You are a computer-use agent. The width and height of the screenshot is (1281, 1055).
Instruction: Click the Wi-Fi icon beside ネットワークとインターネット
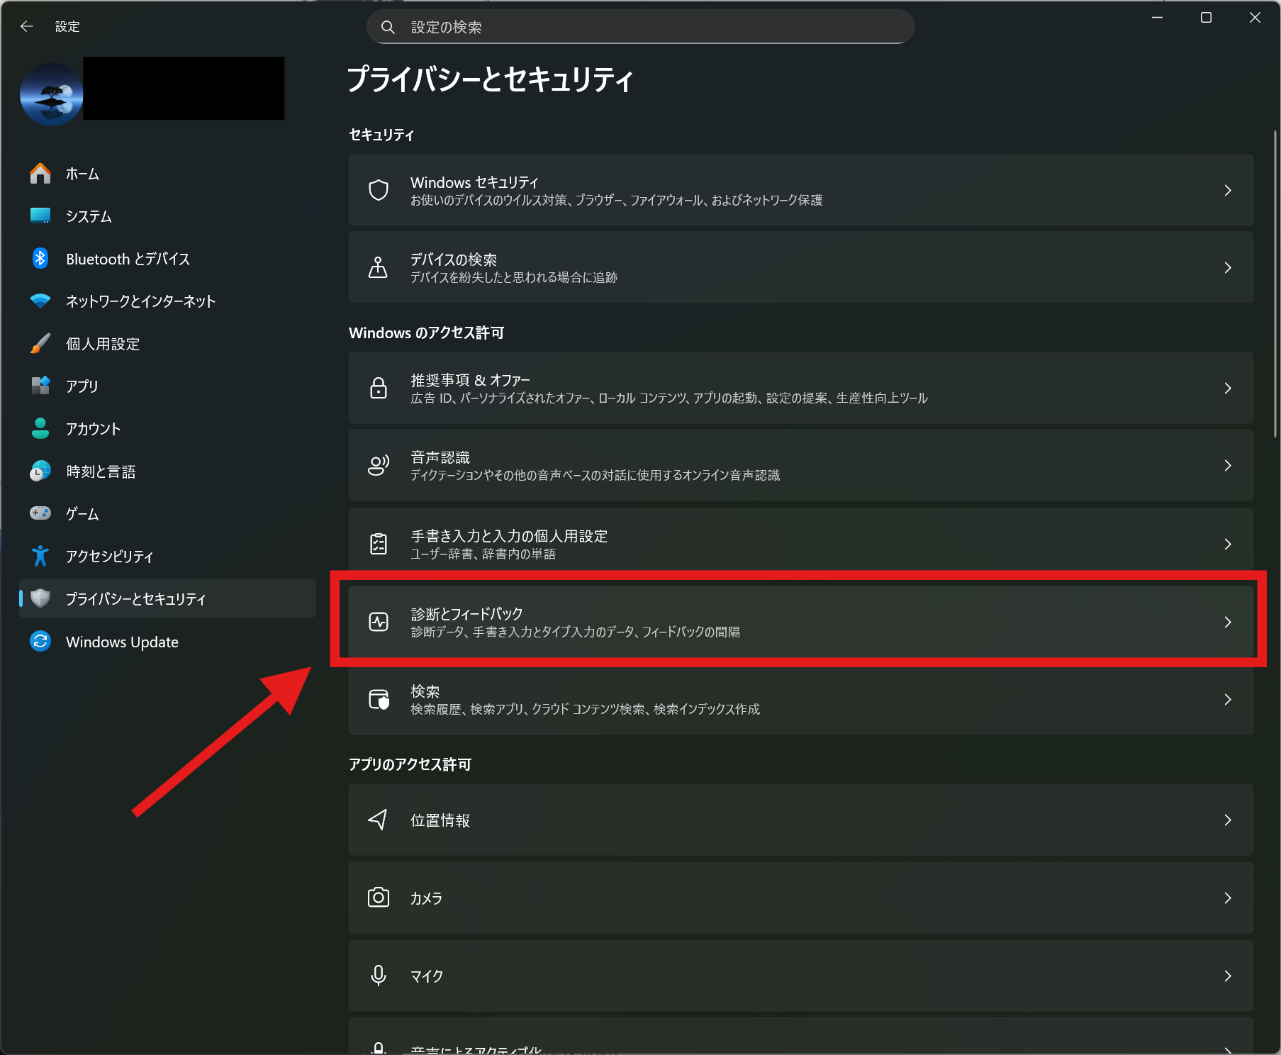tap(40, 301)
